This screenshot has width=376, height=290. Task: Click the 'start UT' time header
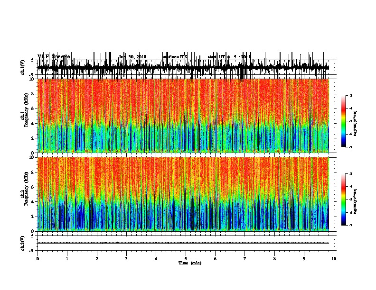229,57
